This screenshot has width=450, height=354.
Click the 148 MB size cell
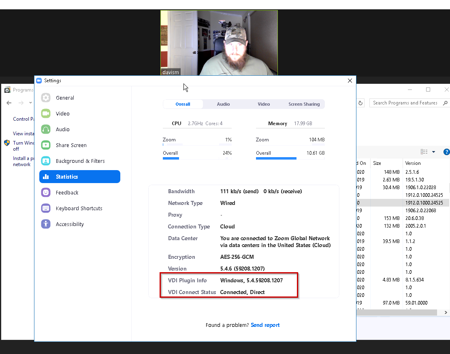392,172
